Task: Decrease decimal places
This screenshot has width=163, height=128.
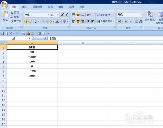Action: tap(141, 22)
